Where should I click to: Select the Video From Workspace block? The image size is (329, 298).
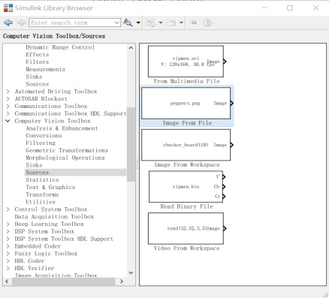click(186, 228)
